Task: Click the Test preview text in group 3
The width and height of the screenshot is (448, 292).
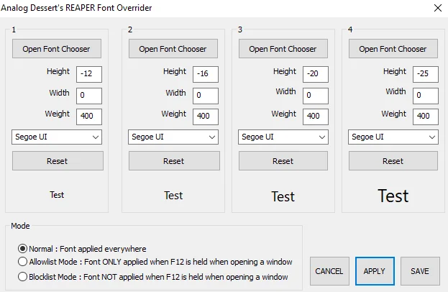Action: click(x=283, y=196)
